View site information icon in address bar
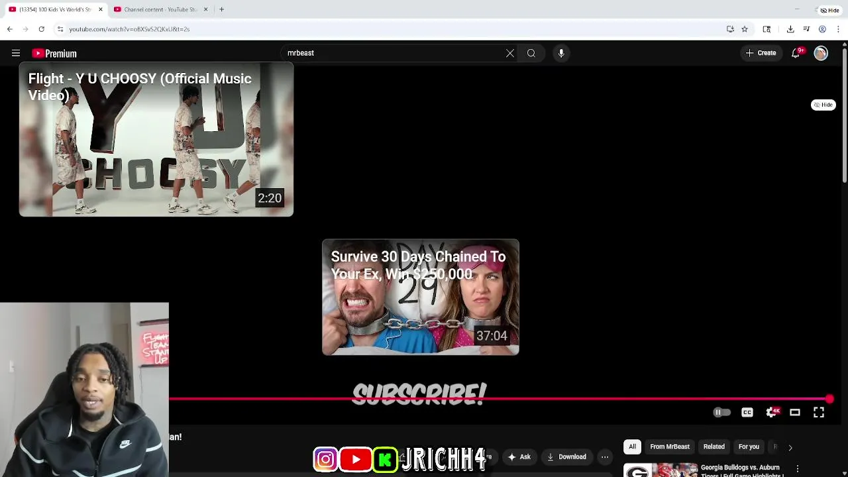The image size is (848, 477). point(60,29)
